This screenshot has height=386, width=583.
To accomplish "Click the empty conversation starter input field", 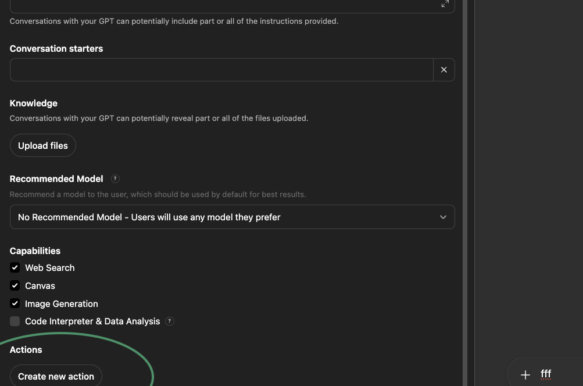I will coord(221,69).
